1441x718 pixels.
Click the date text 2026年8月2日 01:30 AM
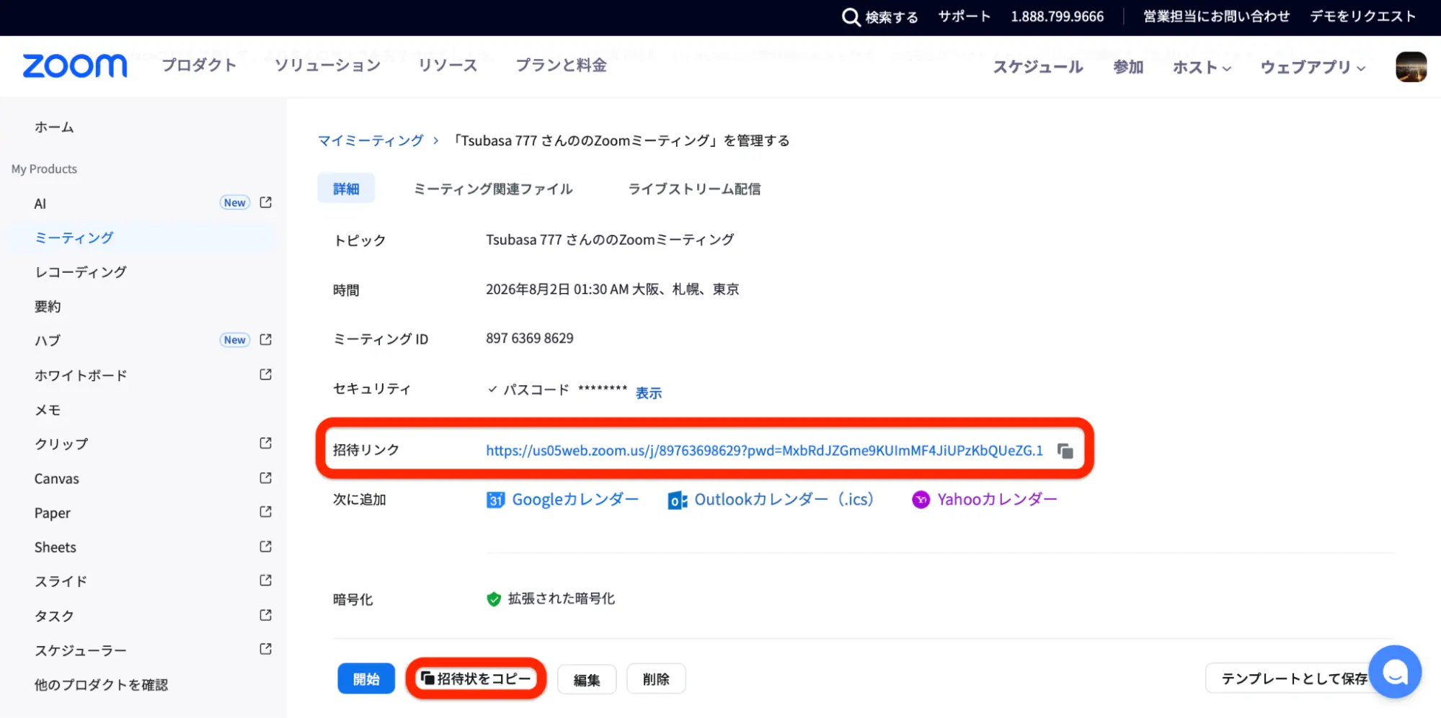[x=557, y=290]
